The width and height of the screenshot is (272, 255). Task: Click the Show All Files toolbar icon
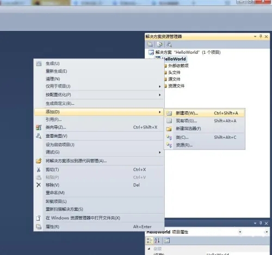pos(159,44)
